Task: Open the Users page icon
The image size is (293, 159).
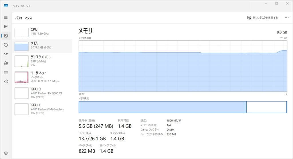Action: pos(6,63)
